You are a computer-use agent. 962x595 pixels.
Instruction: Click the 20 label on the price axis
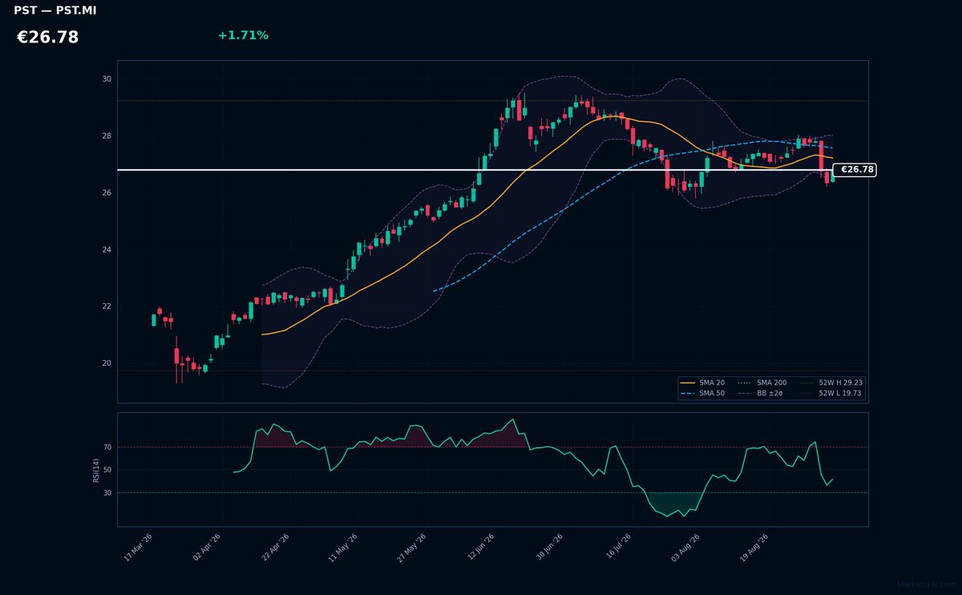click(107, 363)
